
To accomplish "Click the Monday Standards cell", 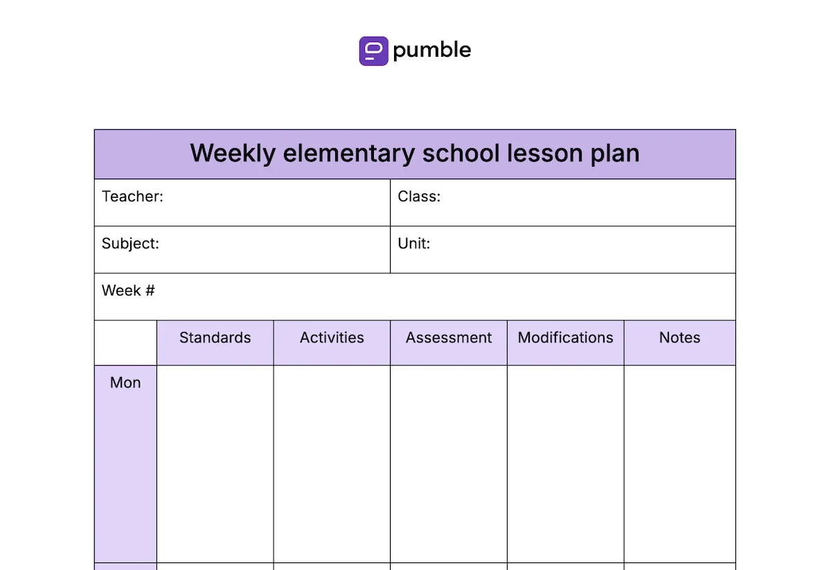I will point(215,463).
